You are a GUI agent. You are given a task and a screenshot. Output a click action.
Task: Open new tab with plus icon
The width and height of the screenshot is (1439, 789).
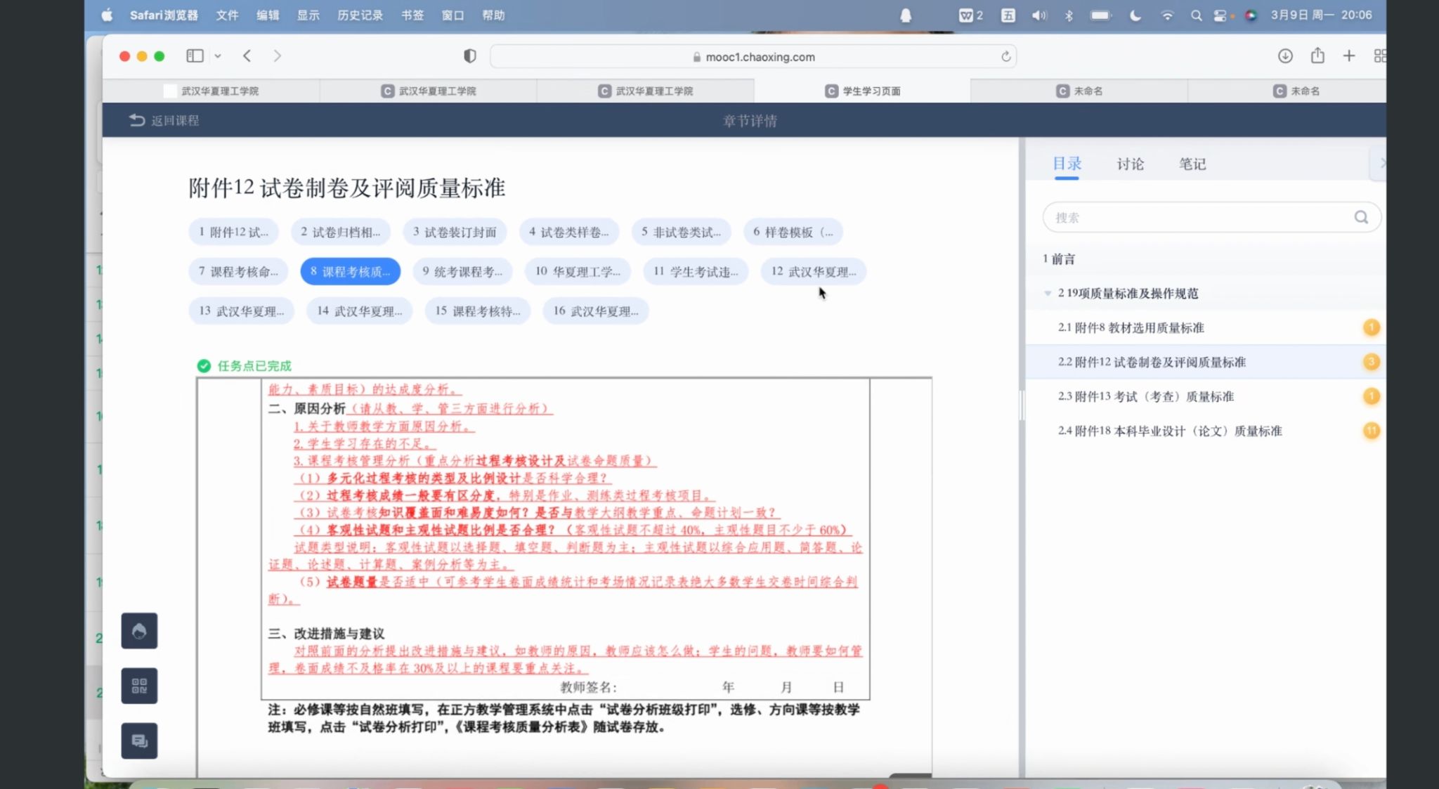1348,56
